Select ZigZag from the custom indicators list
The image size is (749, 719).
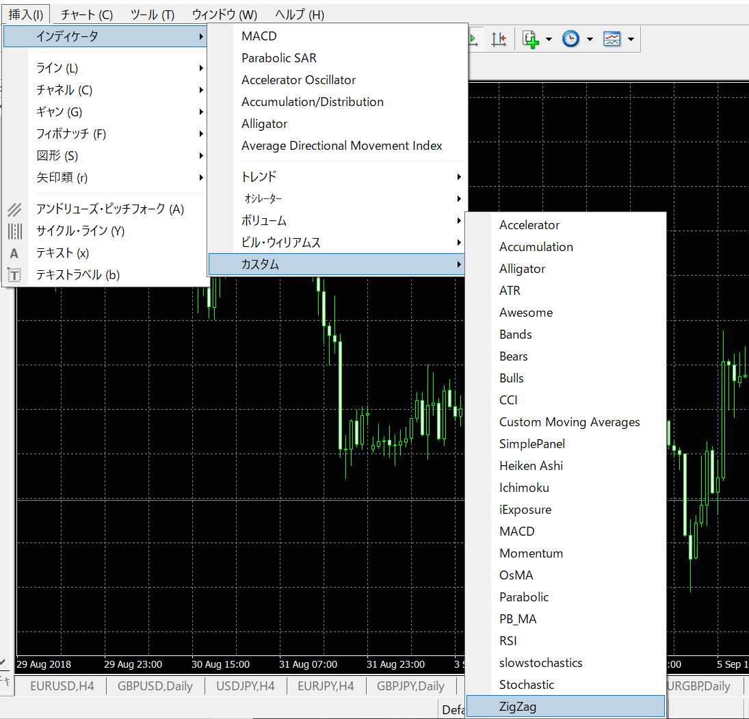518,707
